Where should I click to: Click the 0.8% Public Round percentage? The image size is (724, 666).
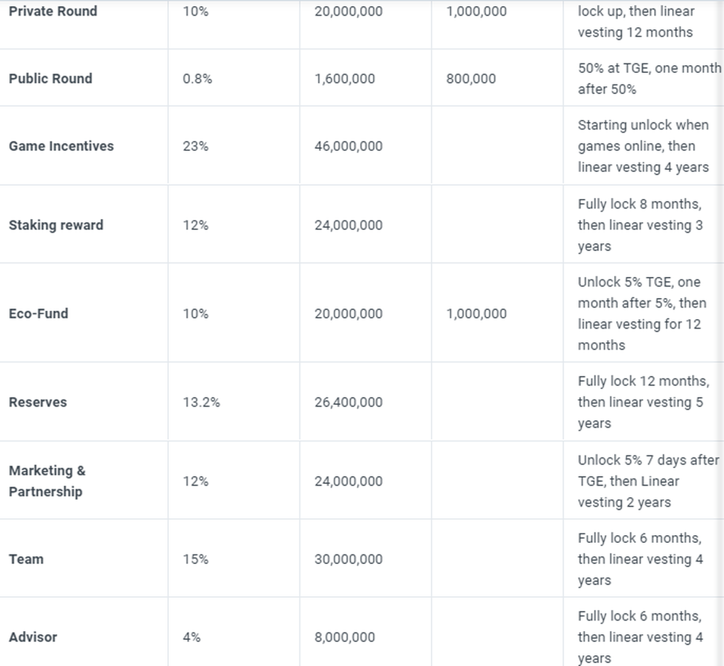197,78
